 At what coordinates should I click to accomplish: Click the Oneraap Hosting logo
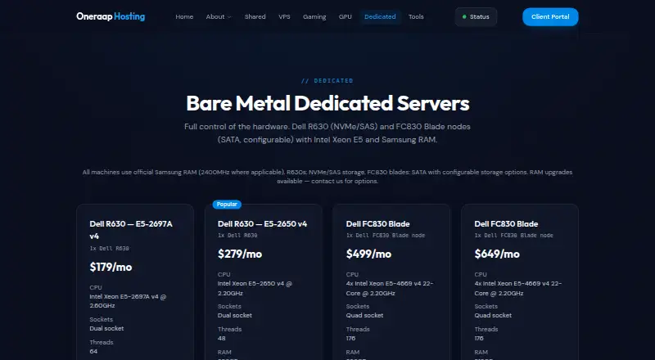pos(111,16)
